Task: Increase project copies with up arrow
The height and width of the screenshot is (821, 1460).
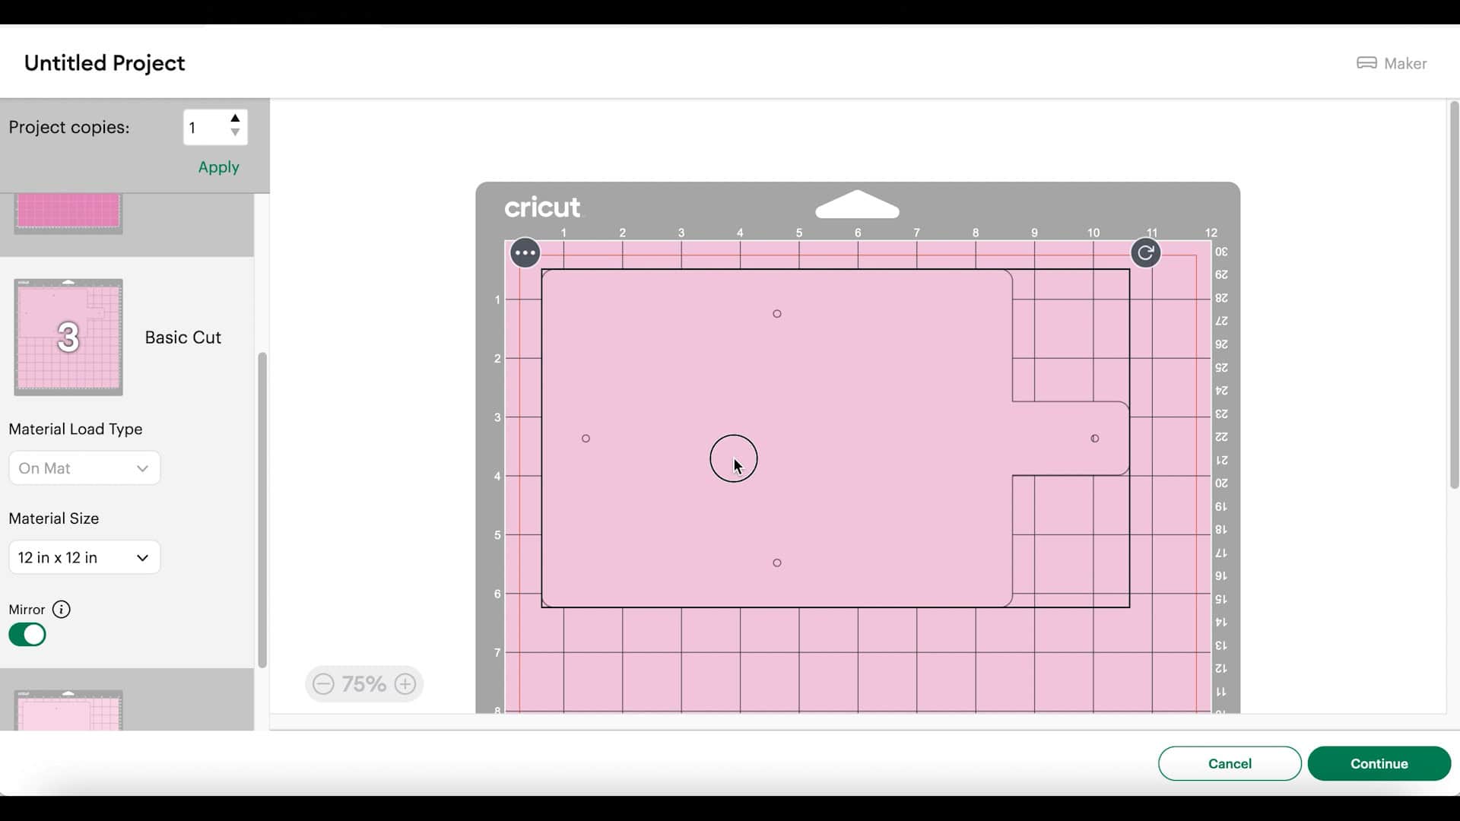Action: (x=235, y=119)
